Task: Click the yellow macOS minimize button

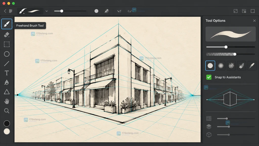Action: click(x=9, y=3)
